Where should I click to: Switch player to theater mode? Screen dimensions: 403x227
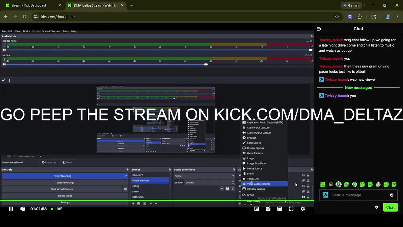[x=280, y=209]
